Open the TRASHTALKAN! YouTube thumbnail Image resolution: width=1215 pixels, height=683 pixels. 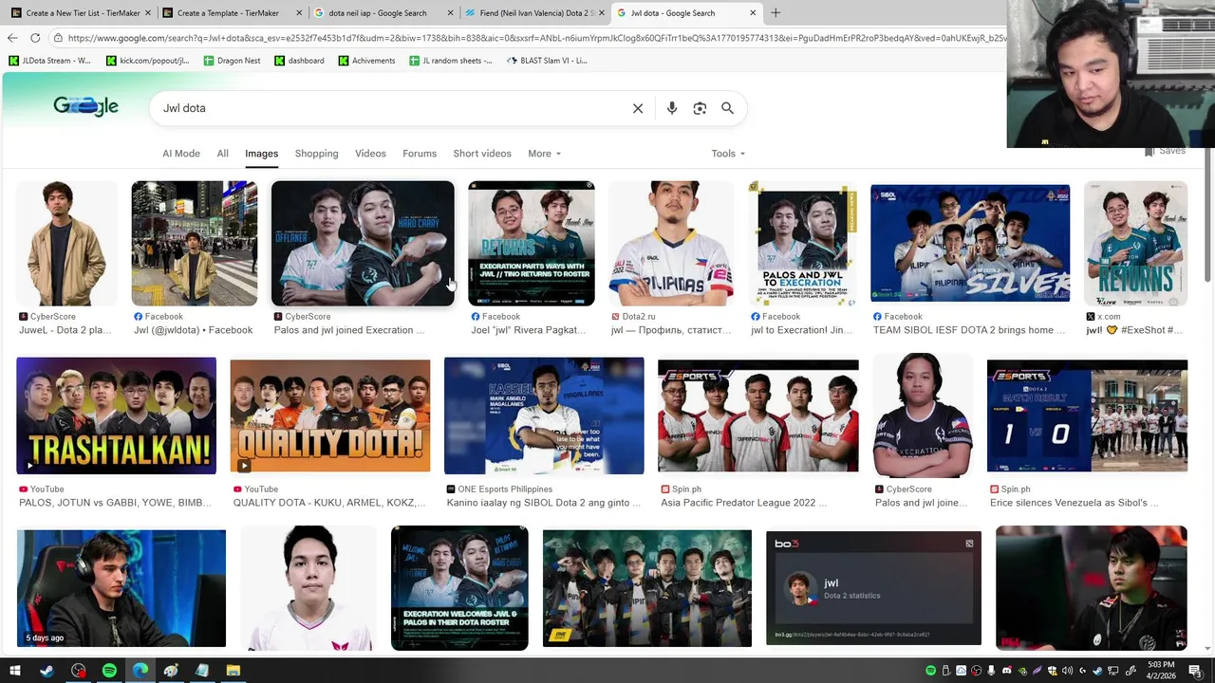(116, 415)
